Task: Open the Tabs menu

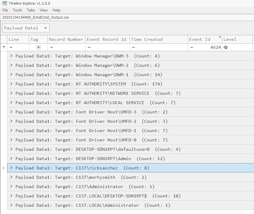Action: [x=31, y=10]
